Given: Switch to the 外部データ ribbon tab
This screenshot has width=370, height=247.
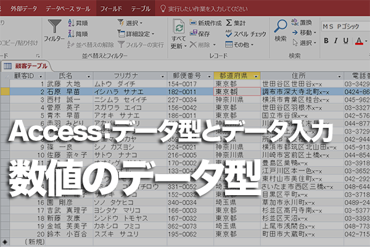Looking at the screenshot, I should 23,9.
